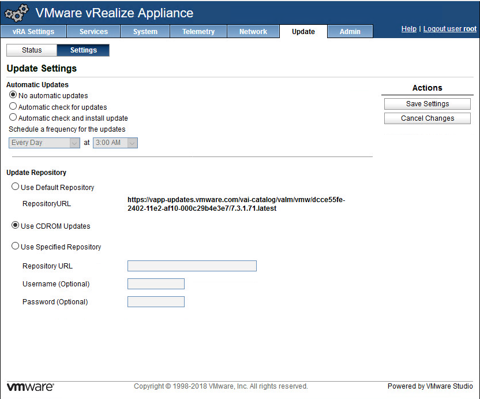Click the Repository URL input field
The image size is (480, 399).
point(192,266)
